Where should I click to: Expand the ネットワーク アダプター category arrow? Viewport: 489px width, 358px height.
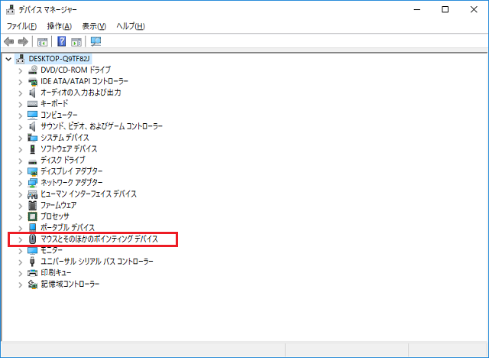(21, 184)
